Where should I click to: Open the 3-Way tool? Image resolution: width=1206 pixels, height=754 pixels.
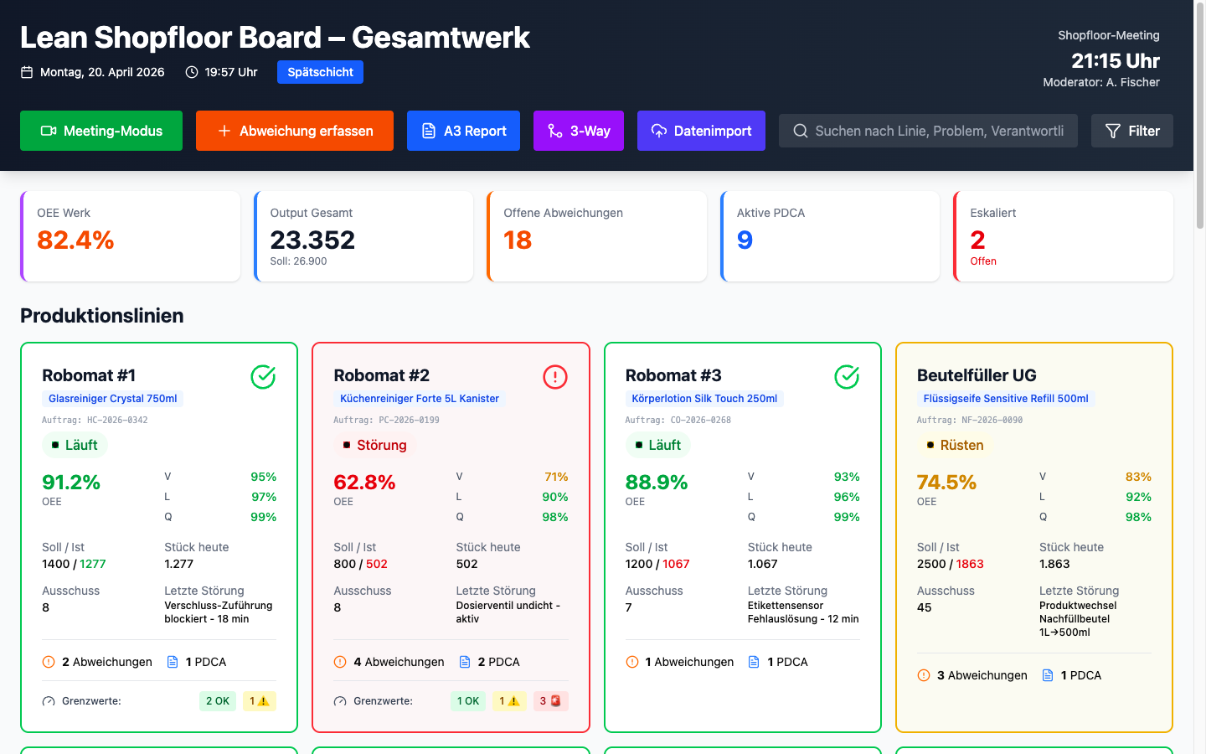(x=579, y=131)
